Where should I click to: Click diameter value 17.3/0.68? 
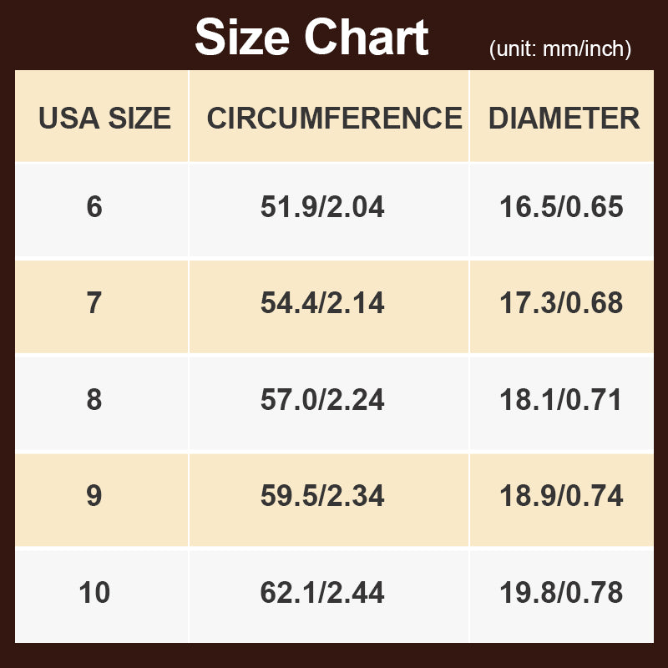coord(561,303)
